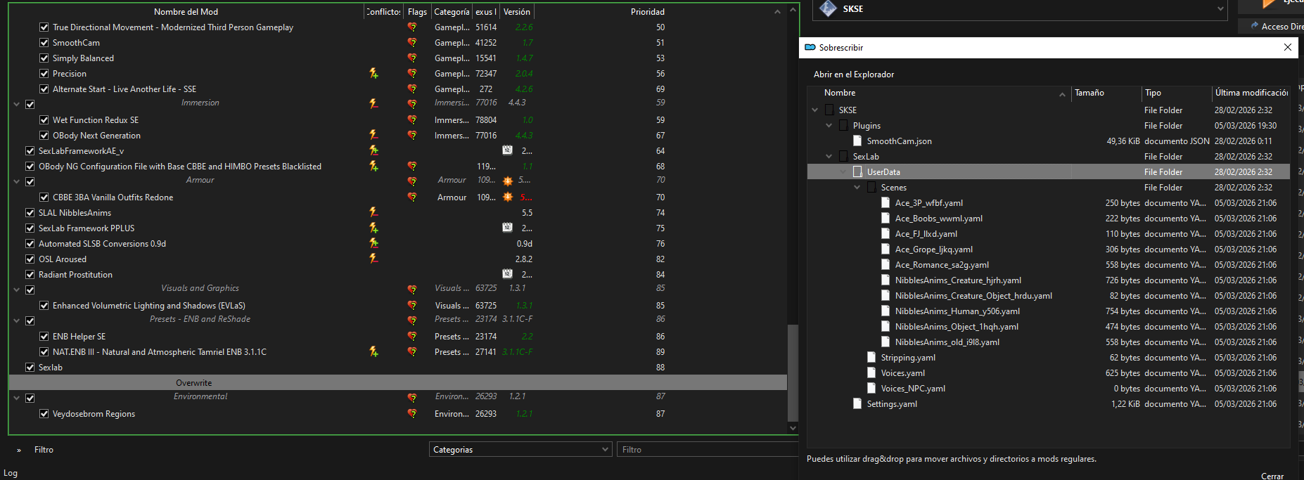
Task: Click file icon of SmoothCam.json
Action: pos(857,141)
